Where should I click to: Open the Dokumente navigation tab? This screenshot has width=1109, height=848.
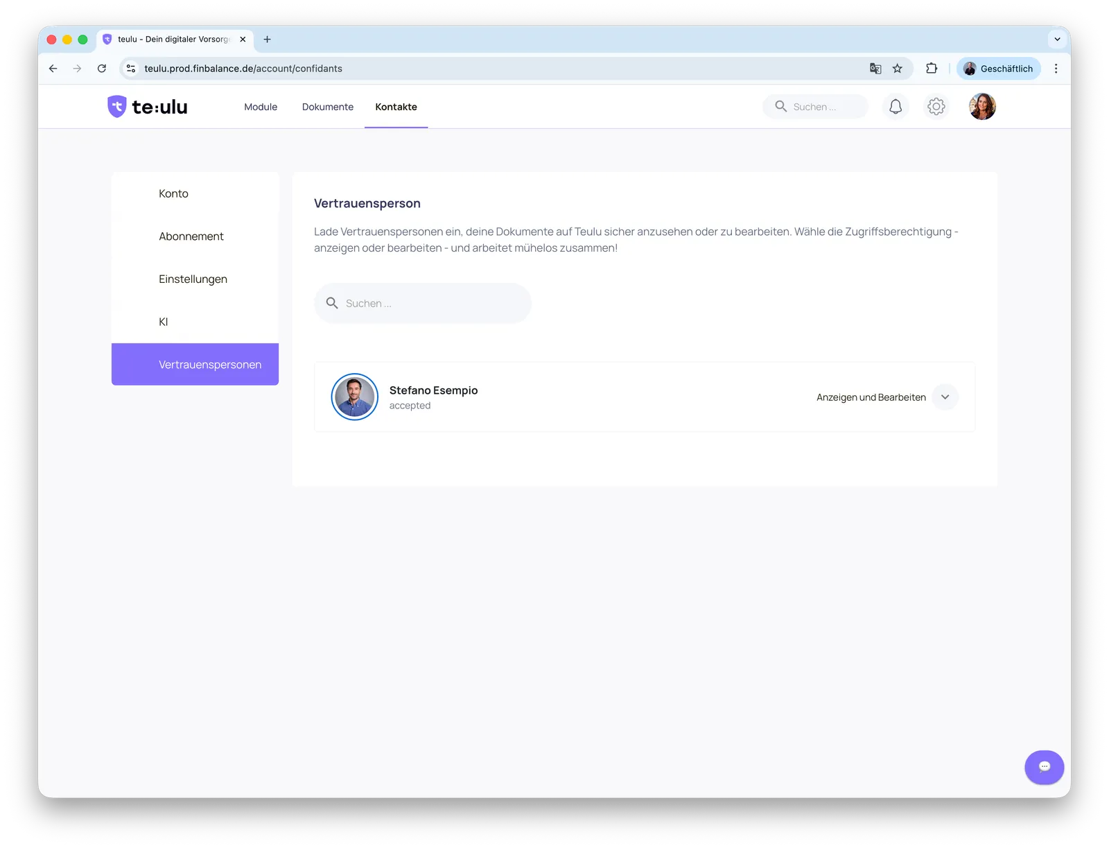(x=328, y=107)
